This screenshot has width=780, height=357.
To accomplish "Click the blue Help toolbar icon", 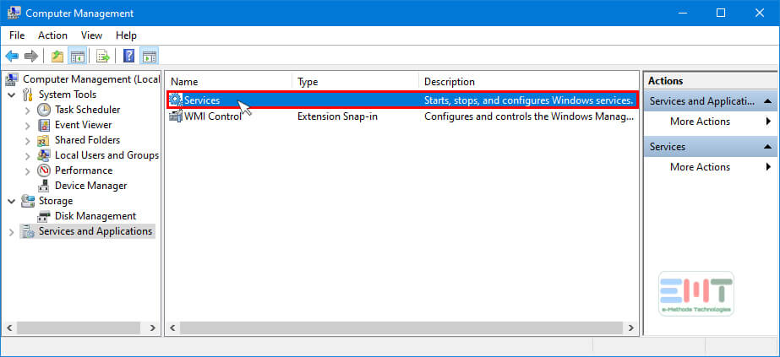I will point(128,56).
